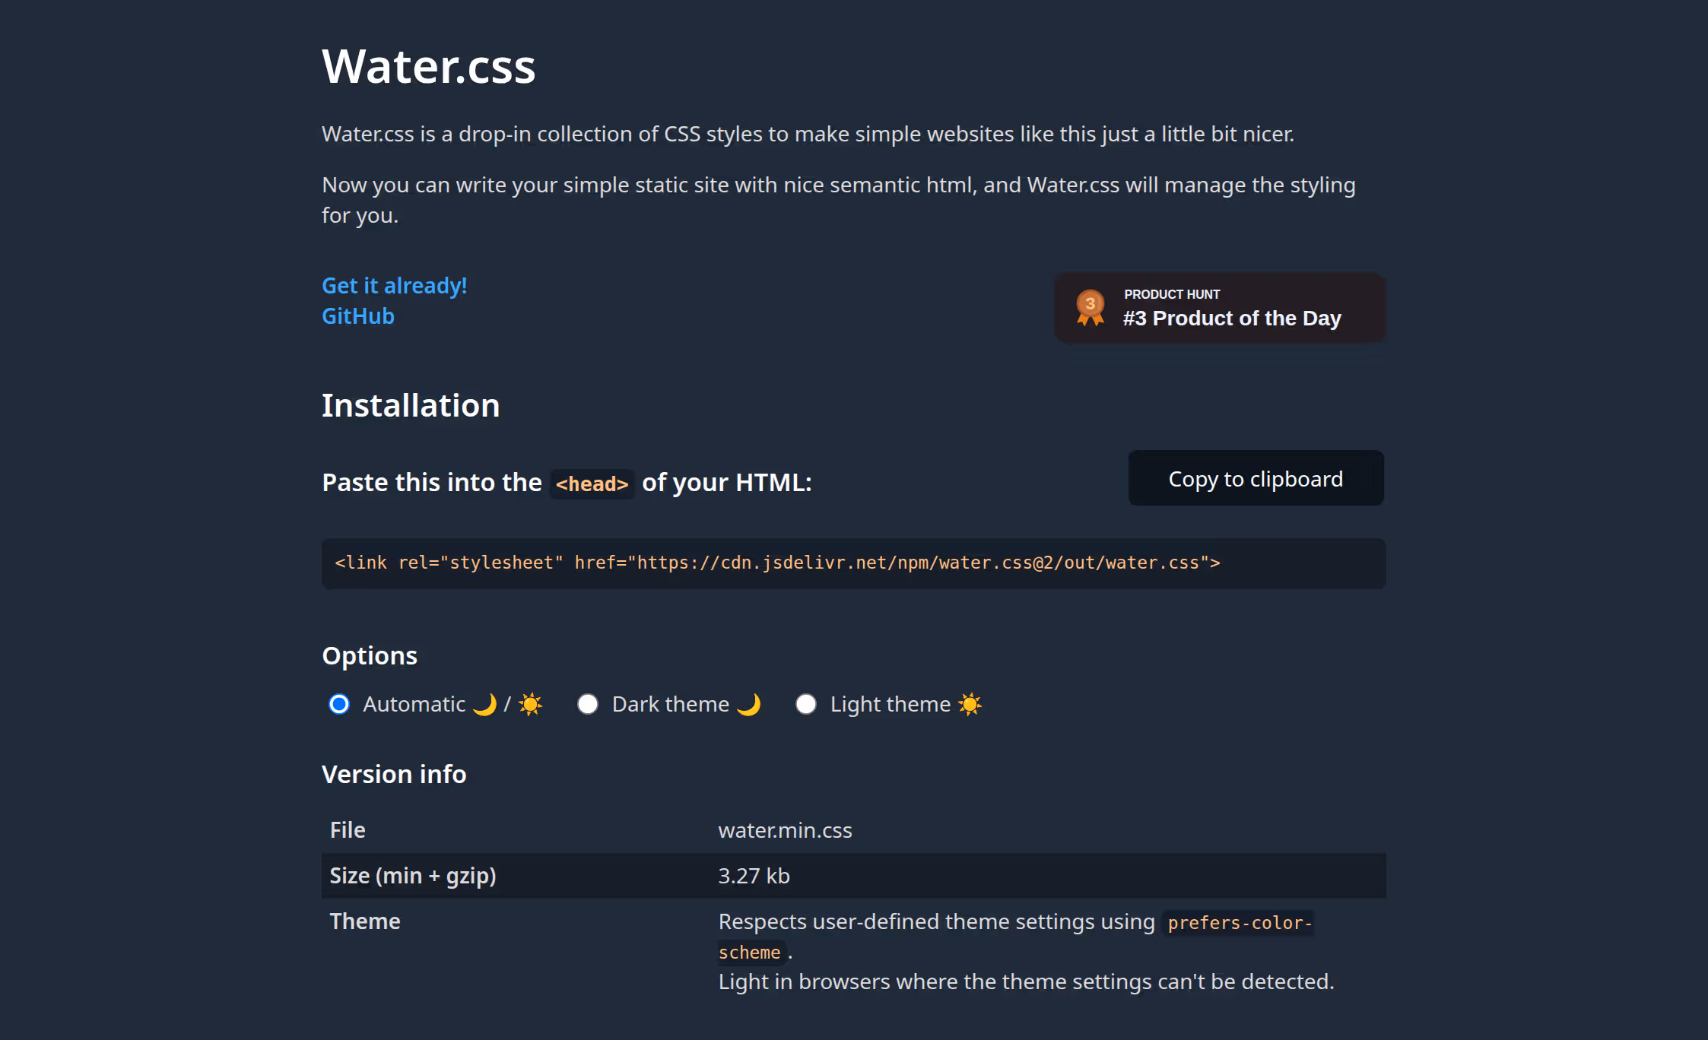Select the Dark theme radio button
The height and width of the screenshot is (1040, 1708).
[x=587, y=705]
